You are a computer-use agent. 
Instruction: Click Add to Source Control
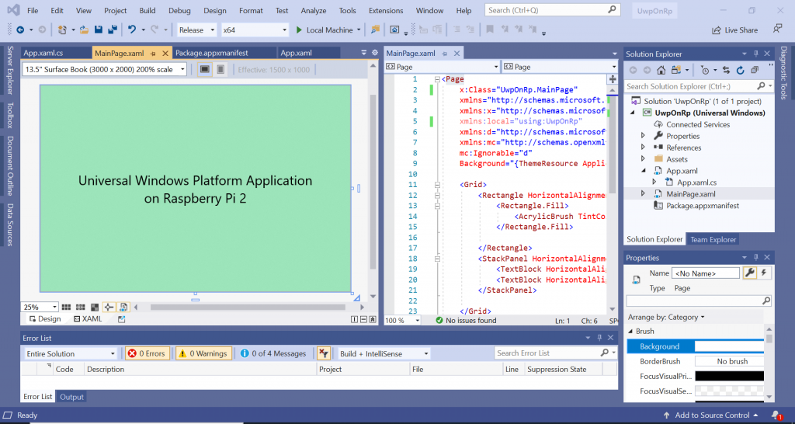point(711,415)
